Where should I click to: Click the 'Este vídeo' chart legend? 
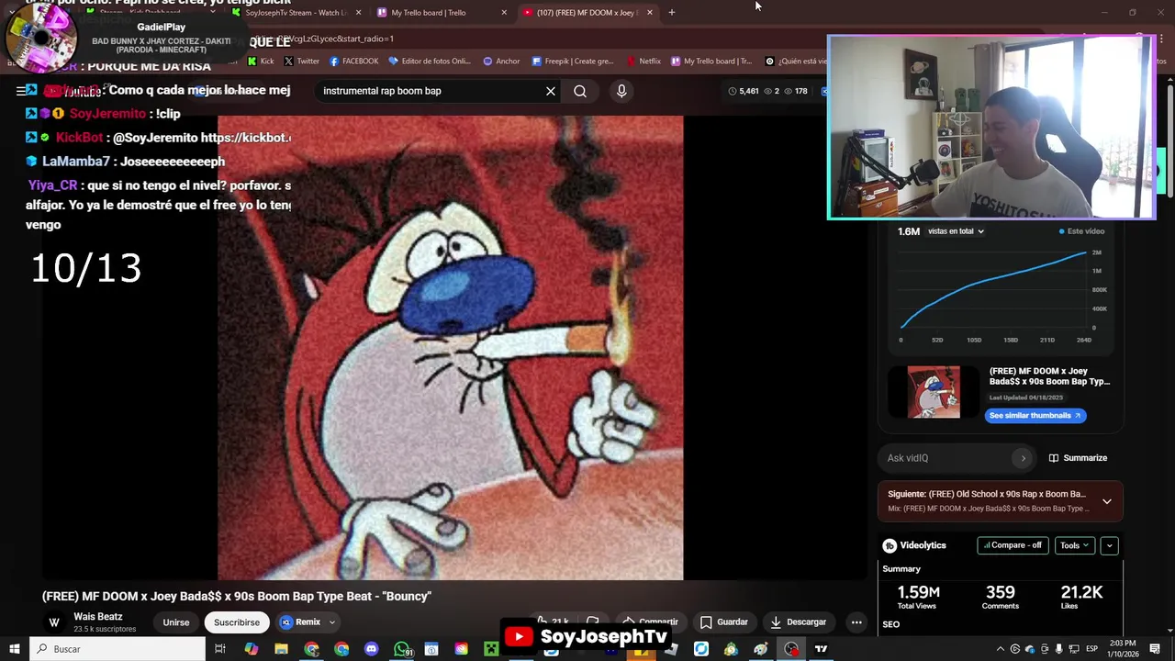[1082, 231]
